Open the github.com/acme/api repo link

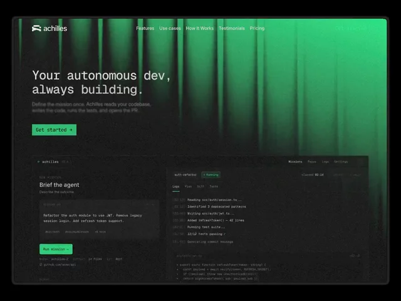point(60,265)
